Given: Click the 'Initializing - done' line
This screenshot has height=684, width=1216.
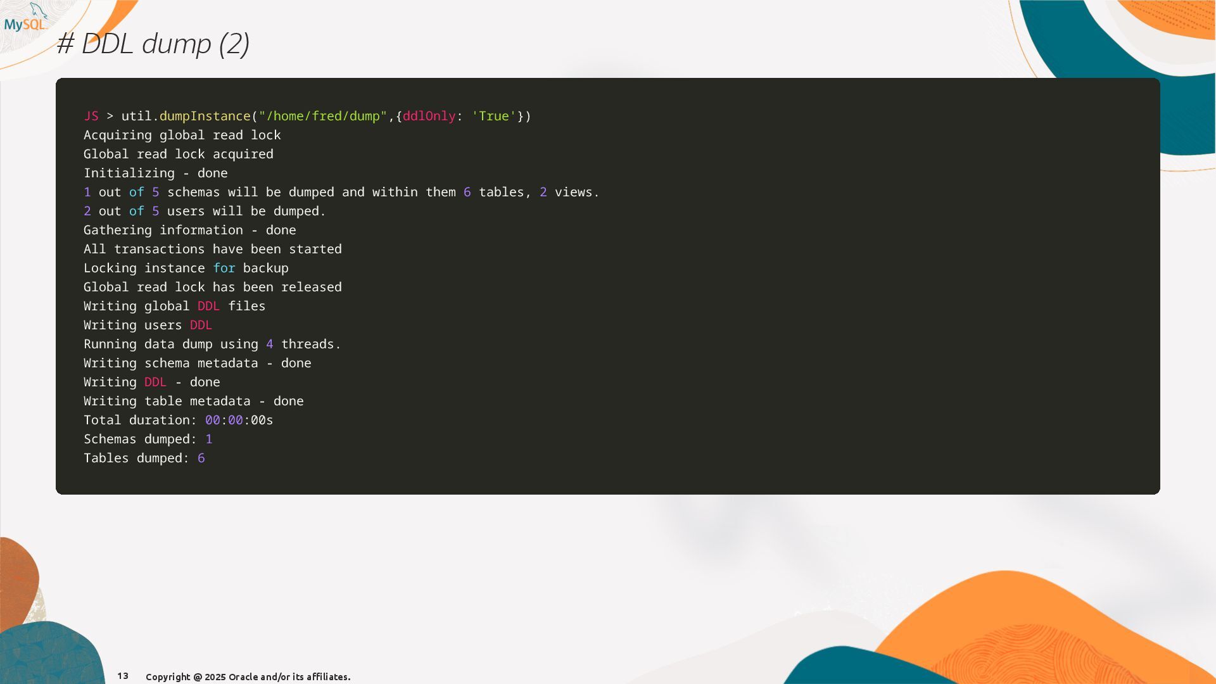Looking at the screenshot, I should click(155, 173).
